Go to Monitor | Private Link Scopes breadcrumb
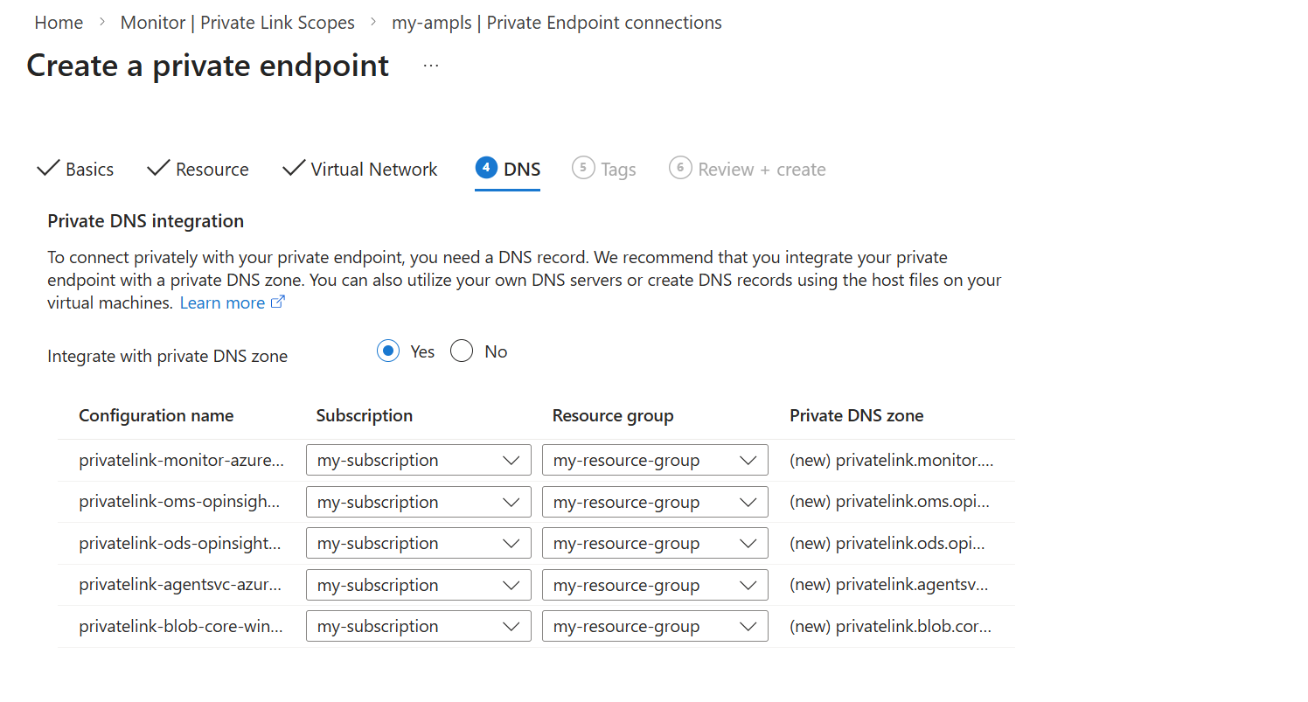 pos(238,23)
